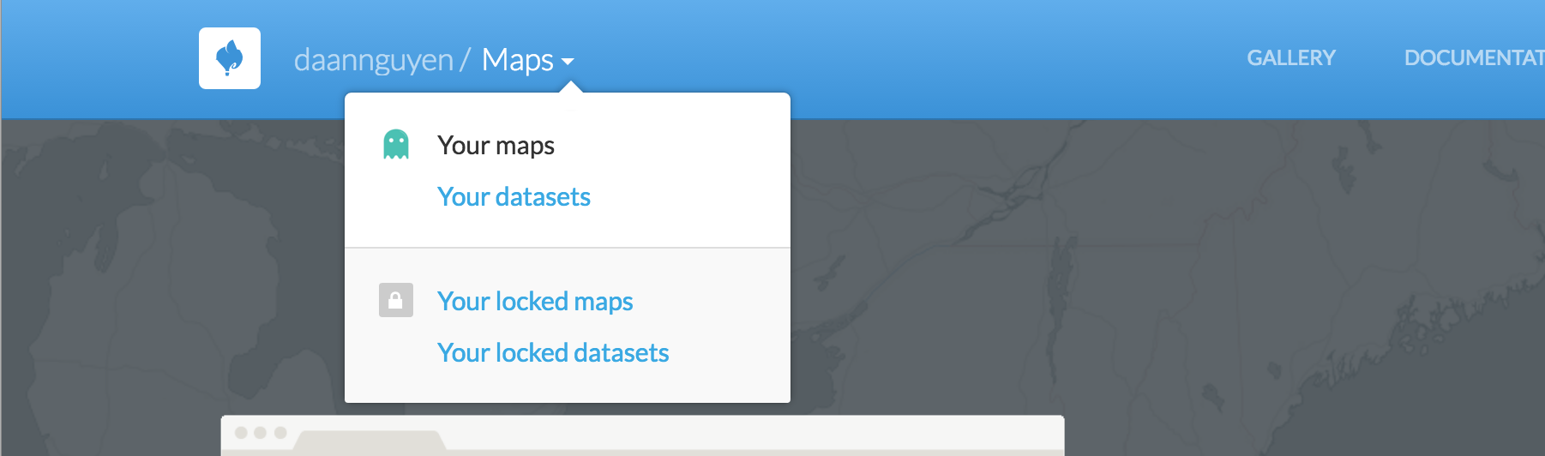Click the gray padlock icon

(x=396, y=300)
